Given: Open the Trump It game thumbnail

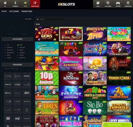Looking at the screenshot, I should 95,78.
